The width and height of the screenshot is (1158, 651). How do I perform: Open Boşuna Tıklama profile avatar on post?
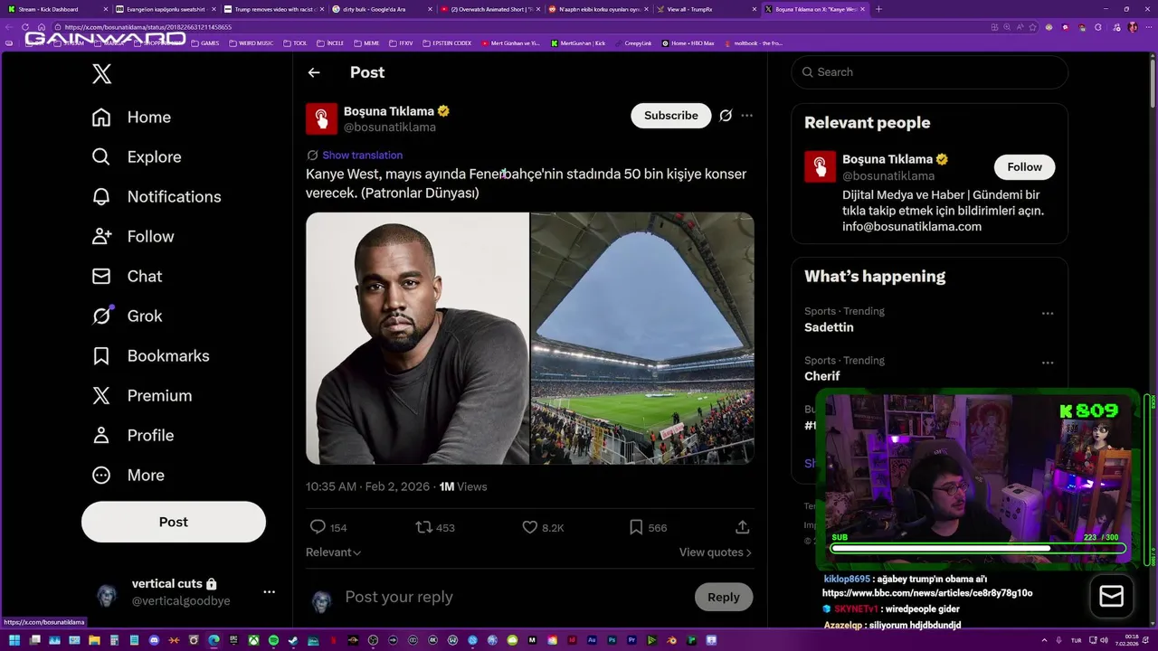click(321, 118)
